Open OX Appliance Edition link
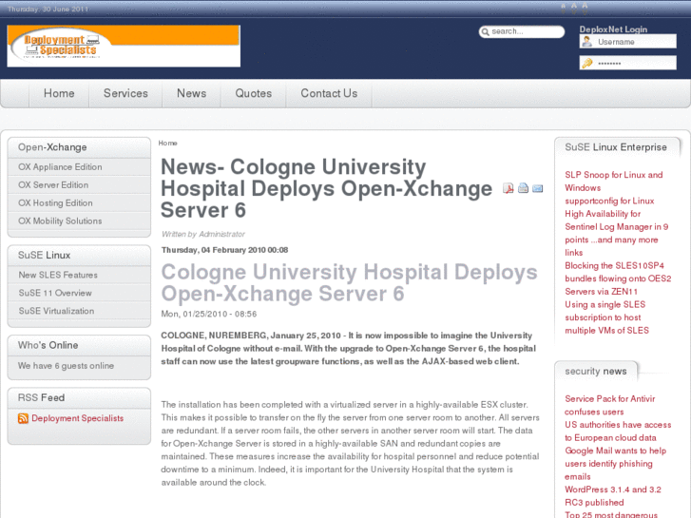Viewport: 691px width, 518px height. pyautogui.click(x=60, y=167)
